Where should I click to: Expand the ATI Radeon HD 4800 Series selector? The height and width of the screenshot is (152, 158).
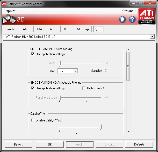click(x=152, y=37)
